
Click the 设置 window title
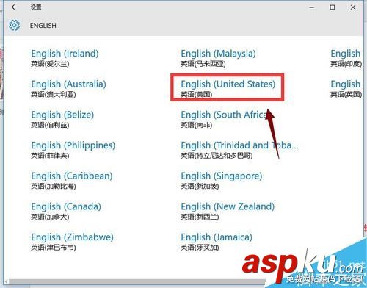pyautogui.click(x=36, y=7)
